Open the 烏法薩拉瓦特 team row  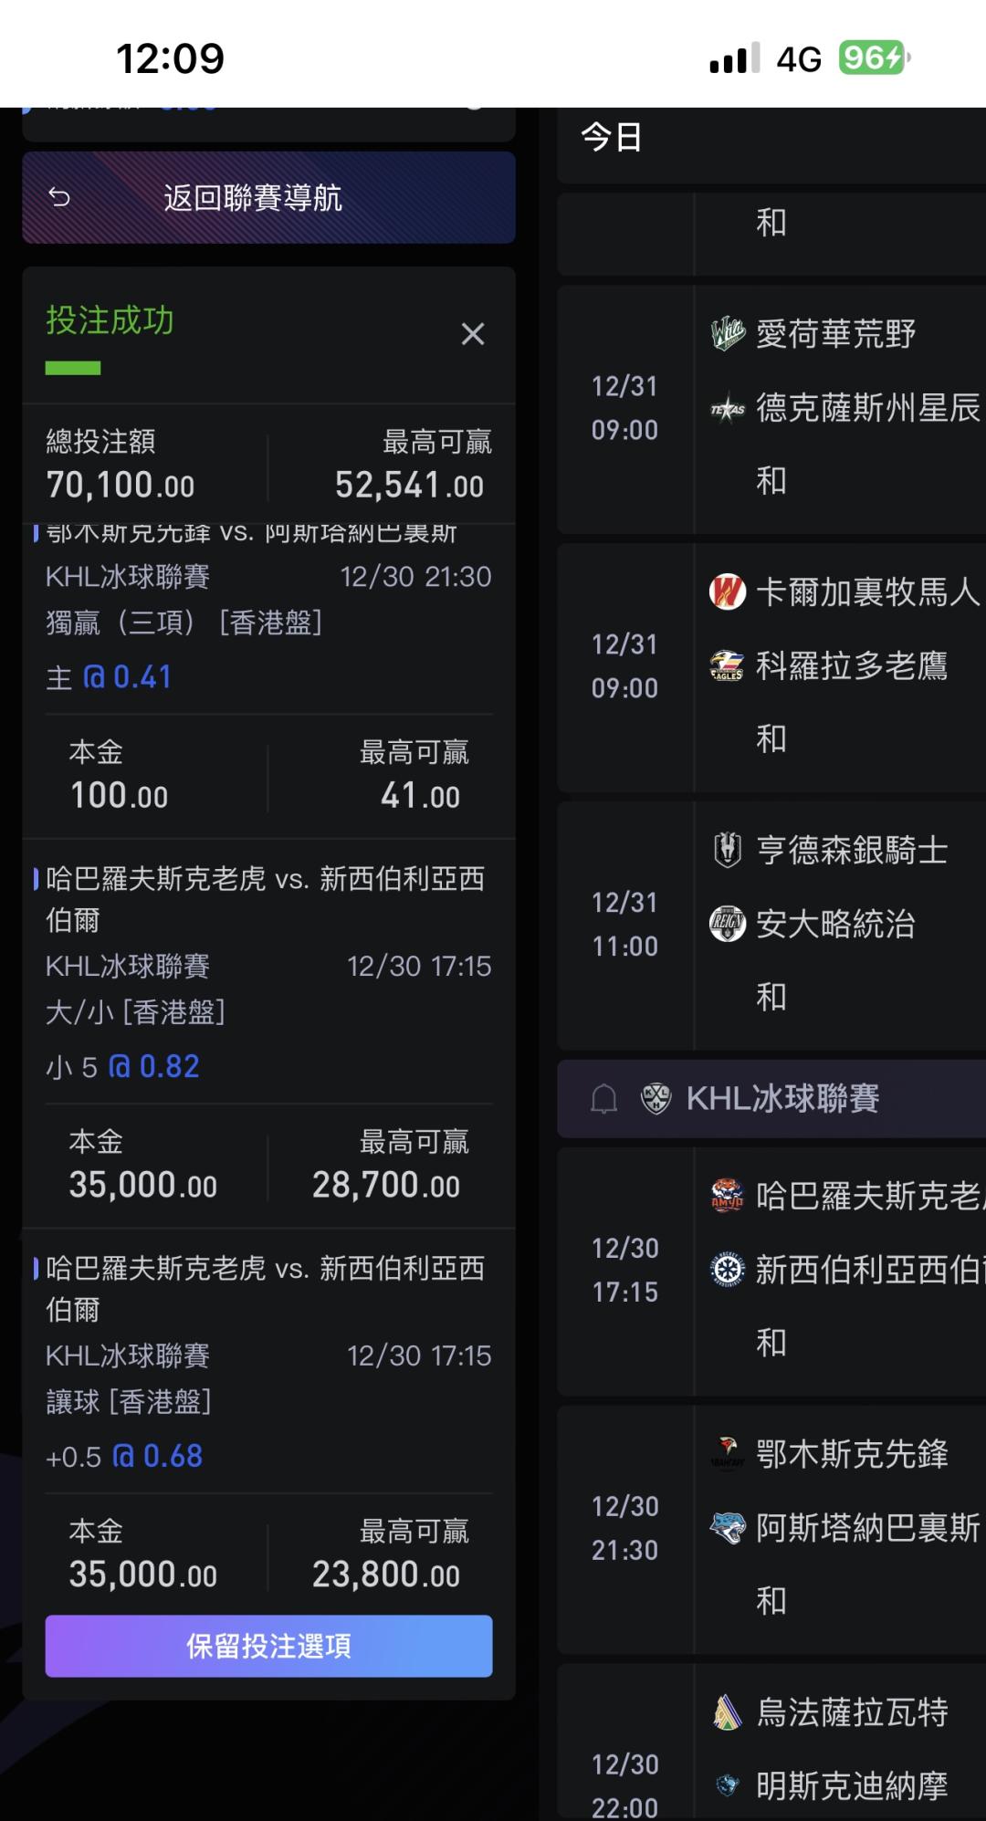coord(852,1712)
